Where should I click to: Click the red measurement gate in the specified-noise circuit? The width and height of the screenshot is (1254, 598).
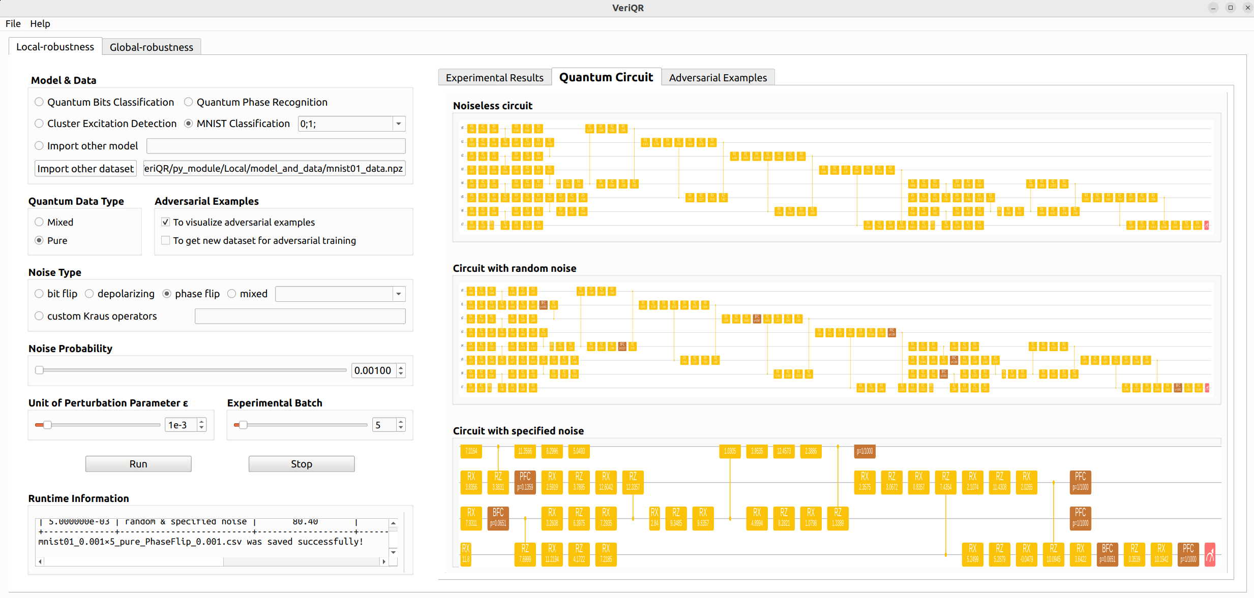(x=1210, y=554)
